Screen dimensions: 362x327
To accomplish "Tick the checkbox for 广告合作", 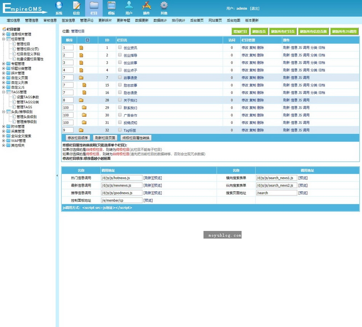I will (x=120, y=115).
